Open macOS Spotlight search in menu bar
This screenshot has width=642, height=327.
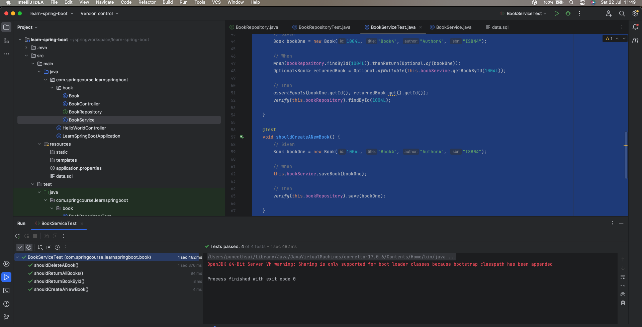pyautogui.click(x=571, y=2)
